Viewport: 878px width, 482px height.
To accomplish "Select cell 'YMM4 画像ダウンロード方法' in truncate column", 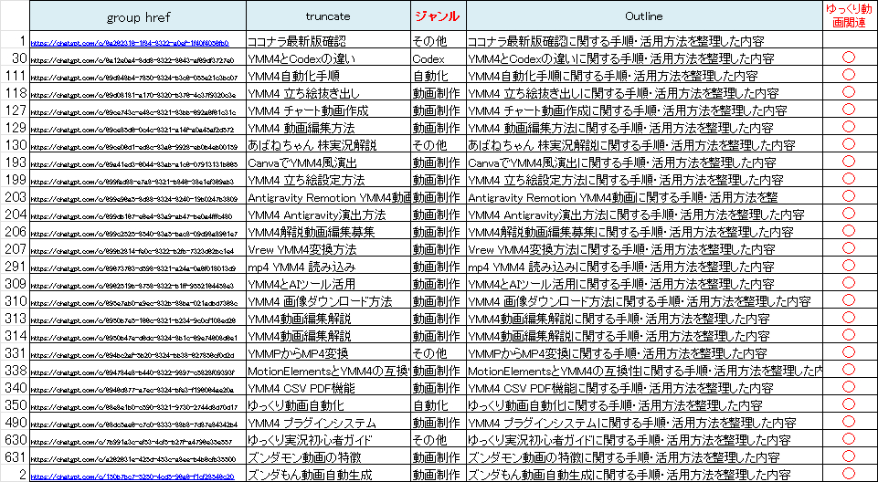I will pos(328,301).
